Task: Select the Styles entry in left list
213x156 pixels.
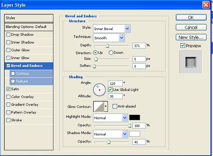Action: tap(29, 18)
